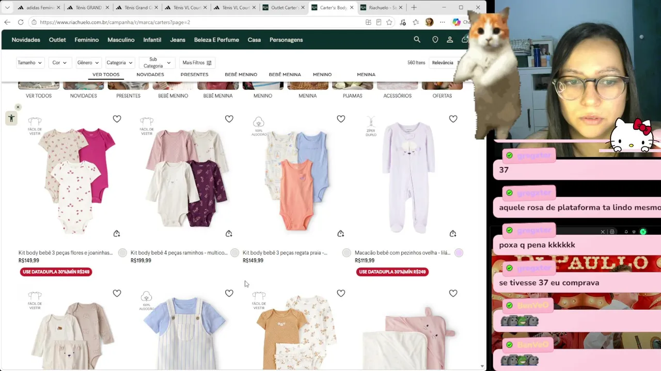Expand the Categoria filter dropdown
Screen dimensions: 661x371
[119, 63]
